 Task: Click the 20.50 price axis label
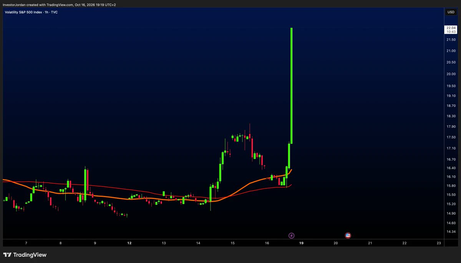click(451, 62)
